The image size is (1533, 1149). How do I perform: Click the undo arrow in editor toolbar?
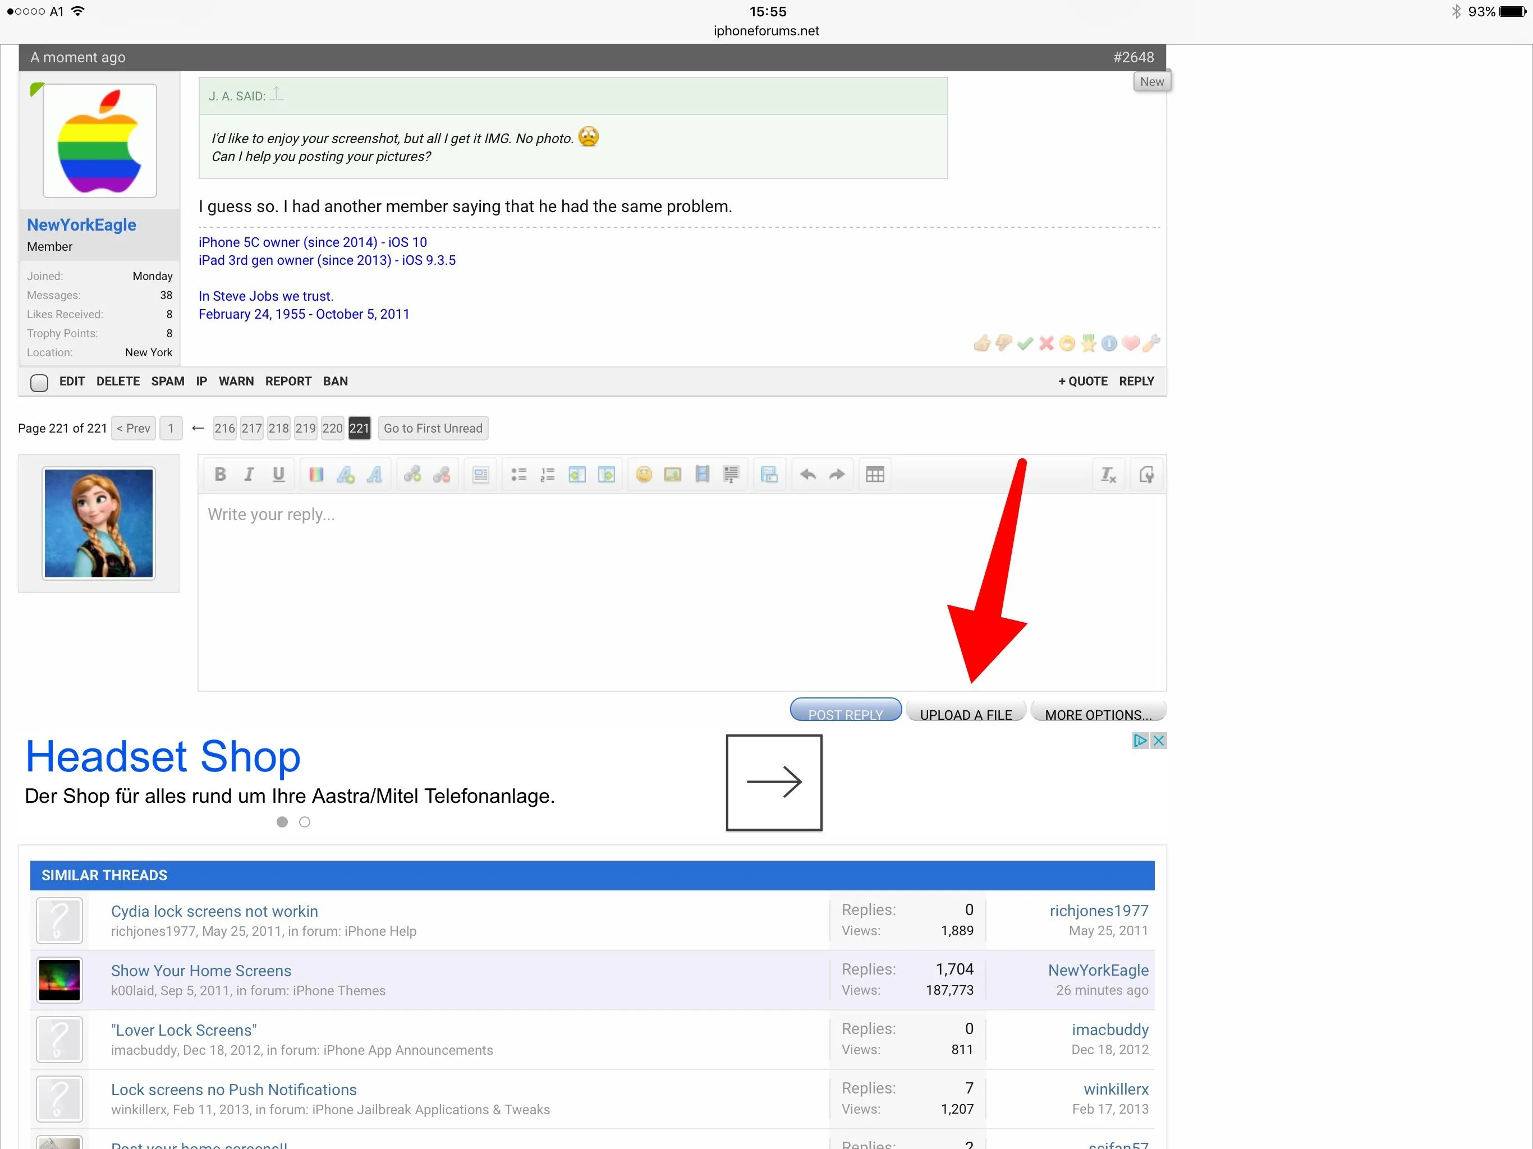[807, 475]
